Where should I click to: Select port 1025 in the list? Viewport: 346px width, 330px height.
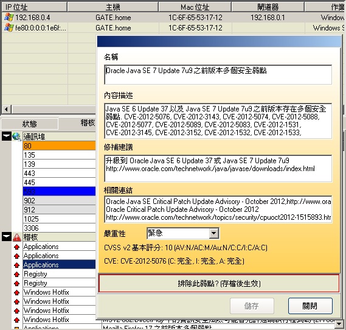tap(59, 219)
